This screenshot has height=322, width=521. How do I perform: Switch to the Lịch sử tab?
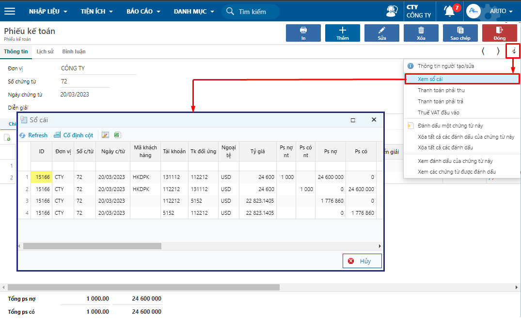[x=45, y=51]
